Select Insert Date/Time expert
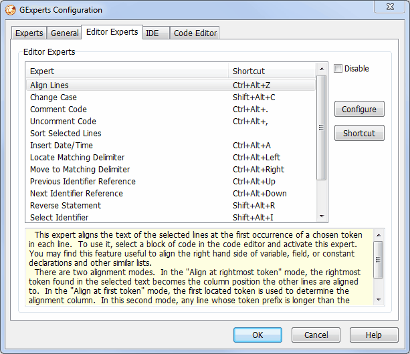This screenshot has height=354, width=410. (x=62, y=146)
